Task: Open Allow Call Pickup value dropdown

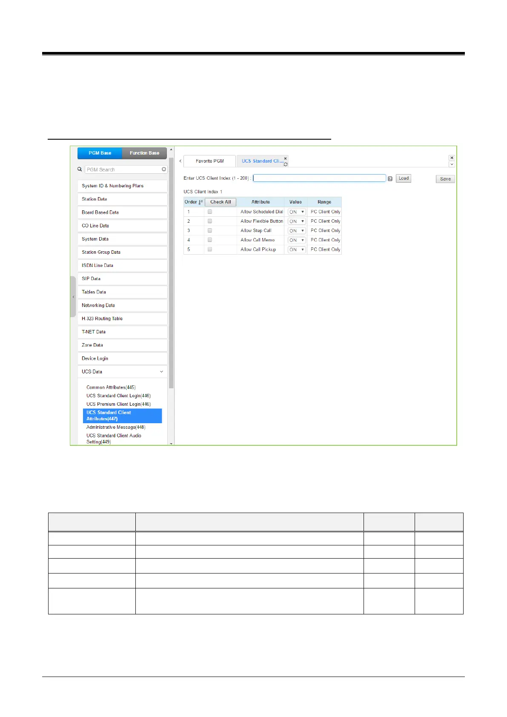Action: click(x=297, y=250)
